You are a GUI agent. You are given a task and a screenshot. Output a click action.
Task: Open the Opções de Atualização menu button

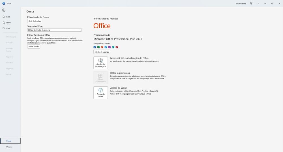[x=101, y=63]
